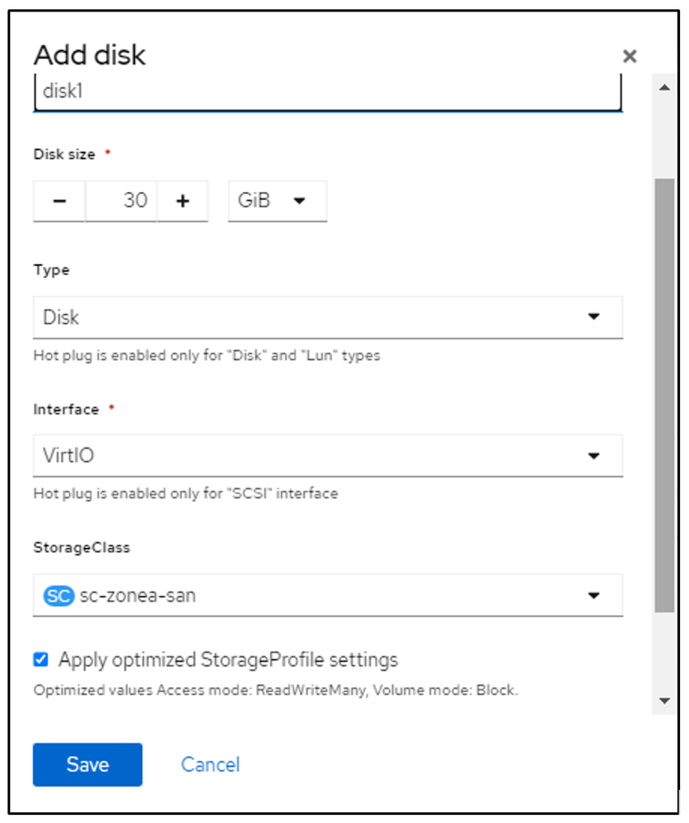This screenshot has height=823, width=689.
Task: Save the new disk
Action: tap(87, 765)
